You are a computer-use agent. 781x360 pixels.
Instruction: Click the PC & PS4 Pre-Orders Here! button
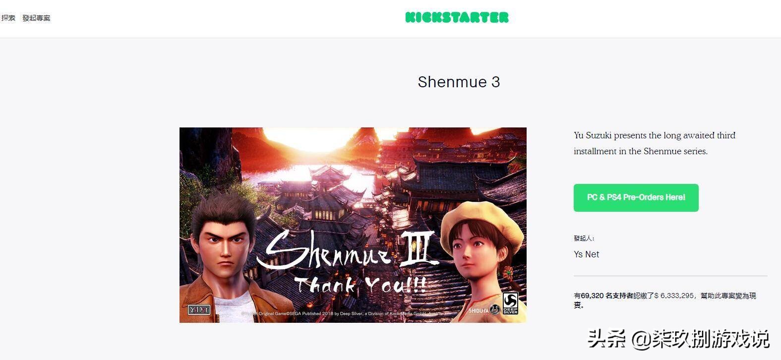coord(636,198)
